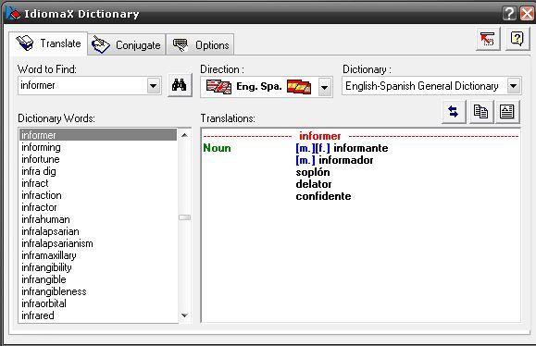Select 'infrared' in the word list
Screen dimensions: 536x346
point(98,315)
